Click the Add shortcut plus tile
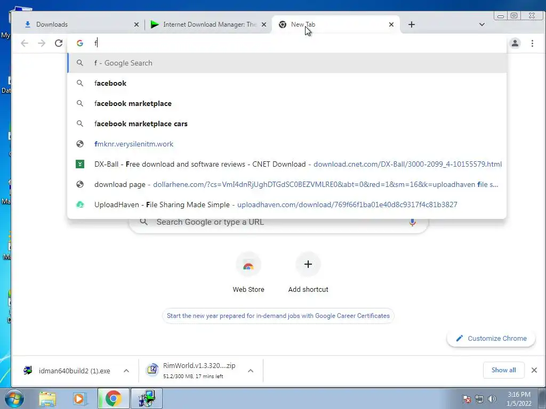 point(308,273)
